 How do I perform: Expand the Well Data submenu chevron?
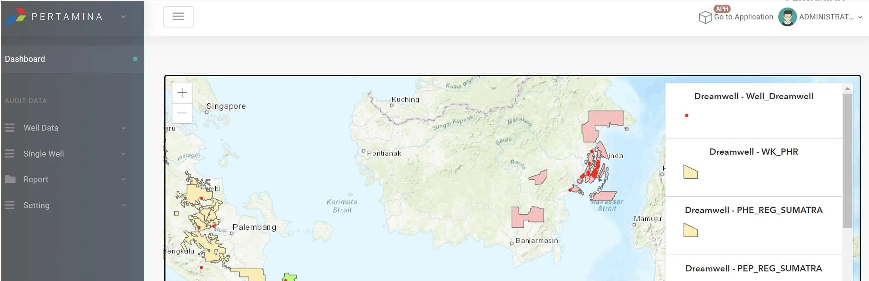123,128
